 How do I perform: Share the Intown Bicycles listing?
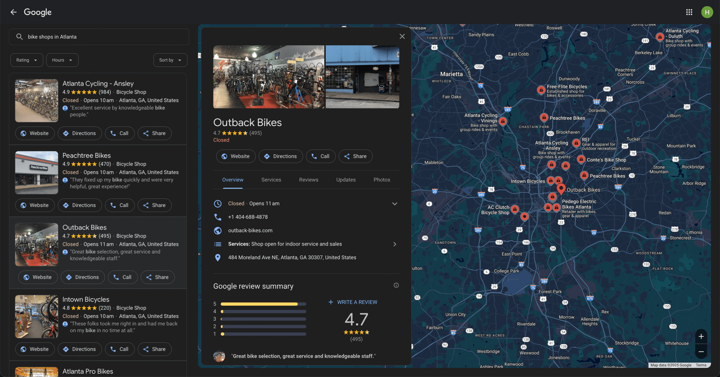[154, 349]
